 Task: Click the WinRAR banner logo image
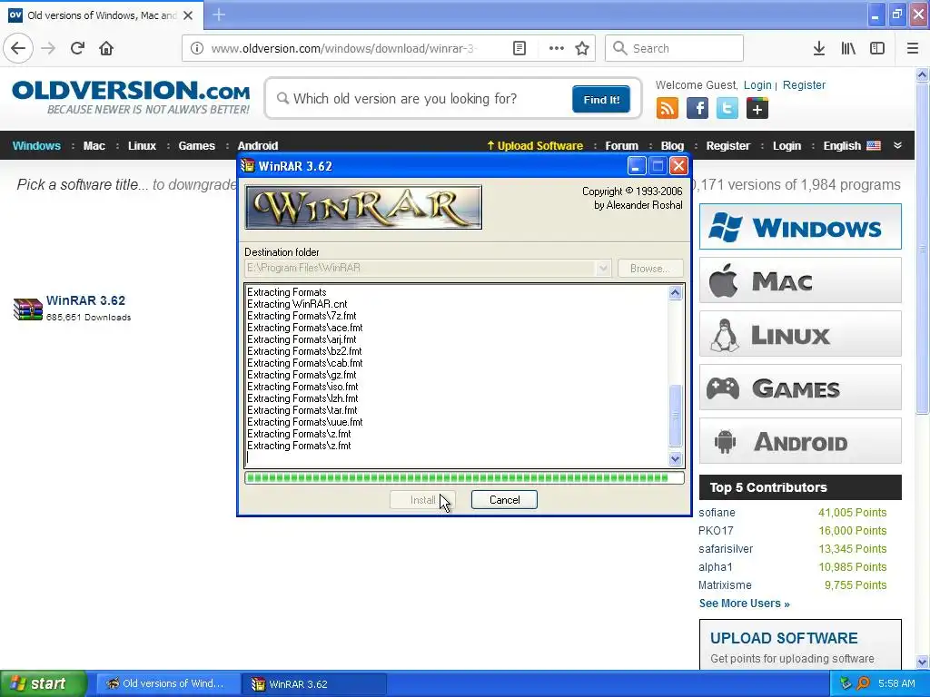click(363, 207)
